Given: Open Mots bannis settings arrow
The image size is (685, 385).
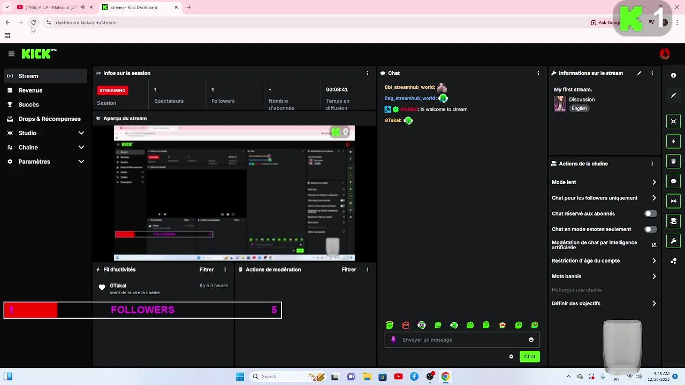Looking at the screenshot, I should (654, 276).
